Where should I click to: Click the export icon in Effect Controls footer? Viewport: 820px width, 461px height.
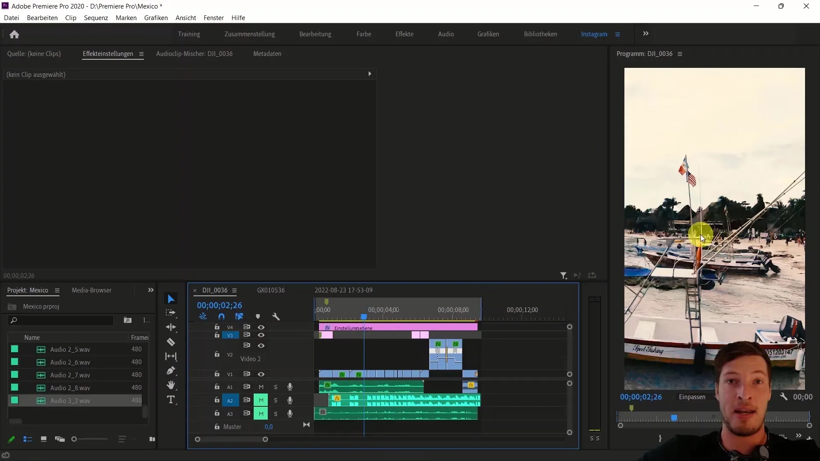click(x=592, y=275)
